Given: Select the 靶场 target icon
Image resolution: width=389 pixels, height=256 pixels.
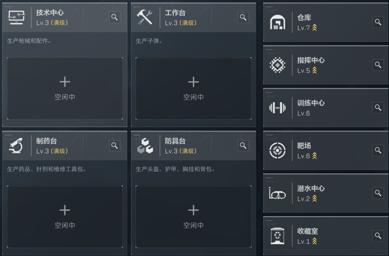Looking at the screenshot, I should (x=277, y=150).
